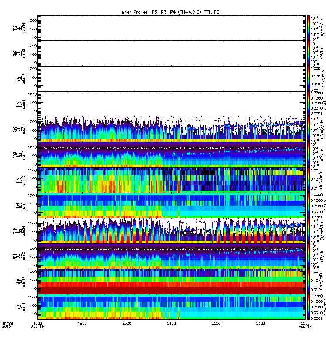Click the thd fbk scm1 spectrogram panel
326x348 pixels.
click(171, 205)
